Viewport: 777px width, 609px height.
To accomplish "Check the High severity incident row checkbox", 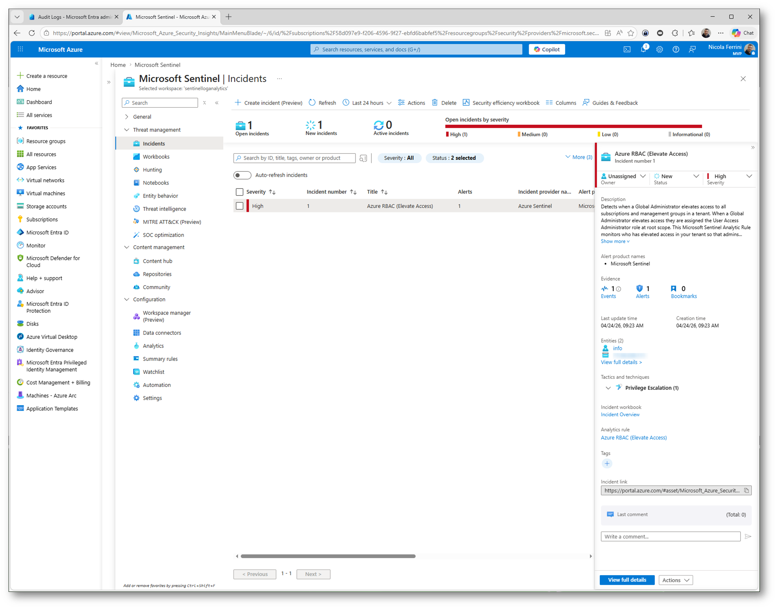I will (239, 206).
